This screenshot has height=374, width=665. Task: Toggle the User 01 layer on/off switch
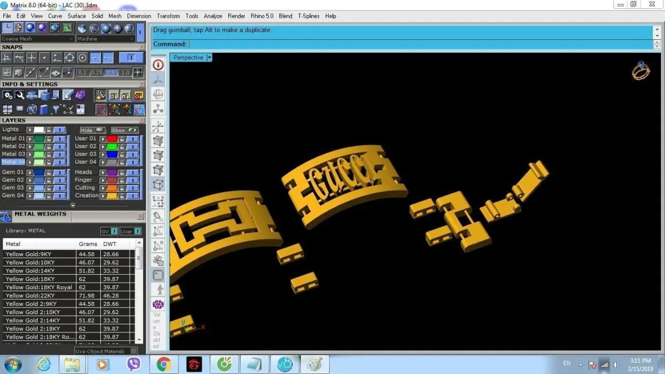pyautogui.click(x=133, y=139)
